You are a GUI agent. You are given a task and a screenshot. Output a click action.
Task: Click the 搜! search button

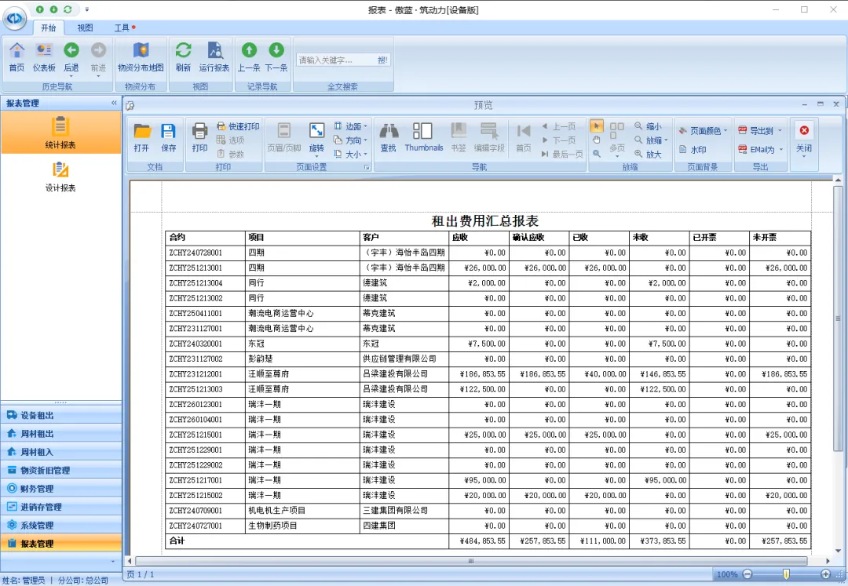382,60
